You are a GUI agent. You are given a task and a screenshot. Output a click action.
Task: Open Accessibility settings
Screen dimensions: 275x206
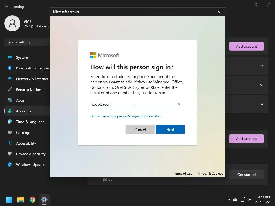coord(27,143)
